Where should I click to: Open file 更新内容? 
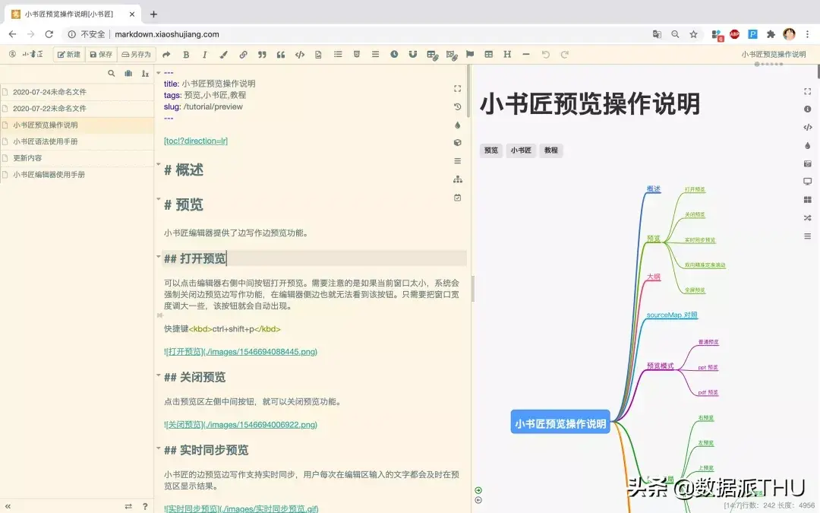[77, 158]
